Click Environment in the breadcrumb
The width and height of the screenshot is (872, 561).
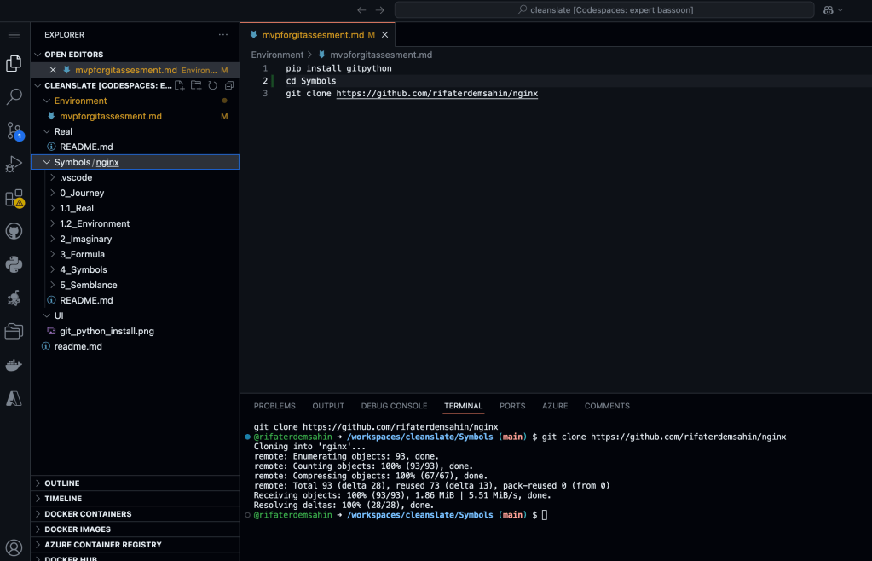tap(277, 55)
